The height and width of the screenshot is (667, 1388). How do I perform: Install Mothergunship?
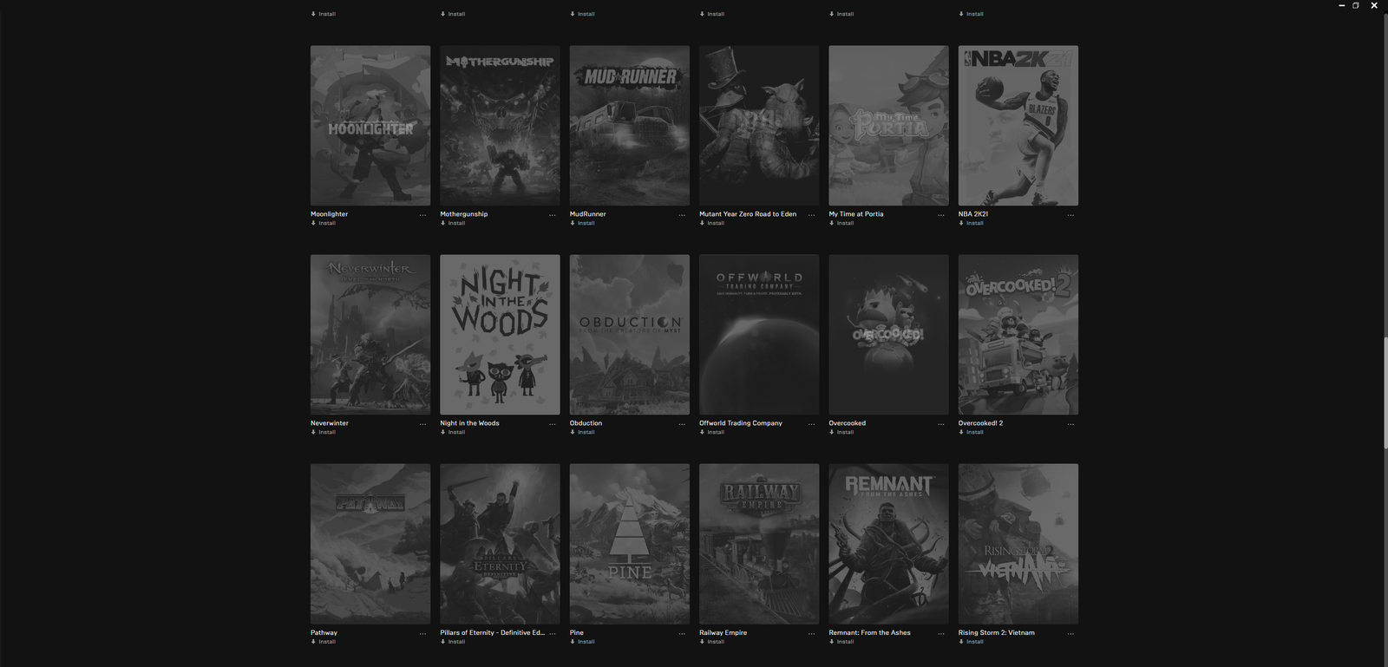point(453,223)
